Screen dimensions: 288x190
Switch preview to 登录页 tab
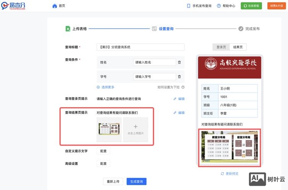pyautogui.click(x=221, y=47)
